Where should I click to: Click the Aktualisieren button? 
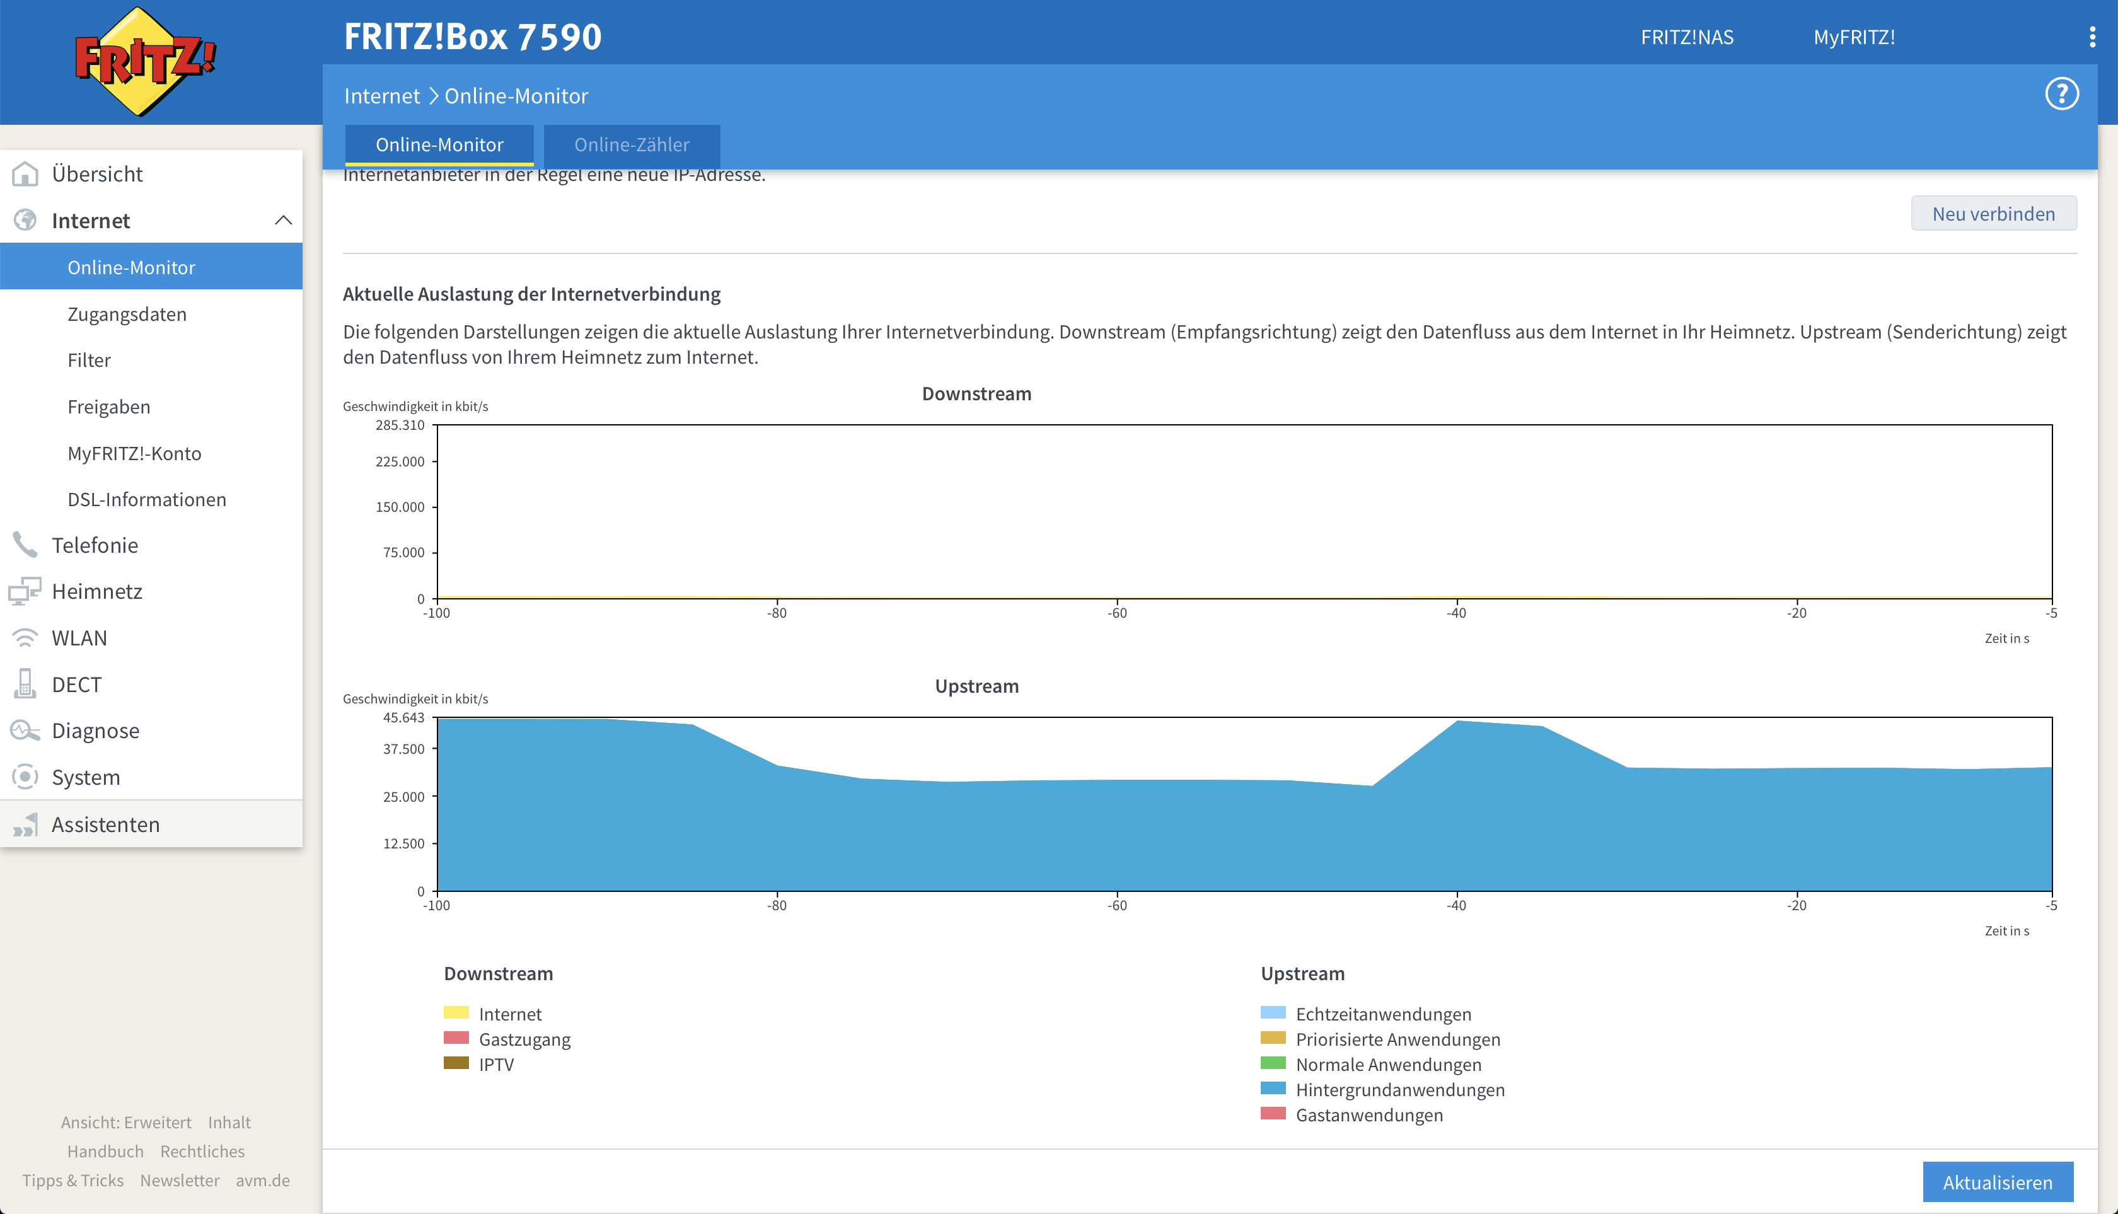[x=1997, y=1181]
